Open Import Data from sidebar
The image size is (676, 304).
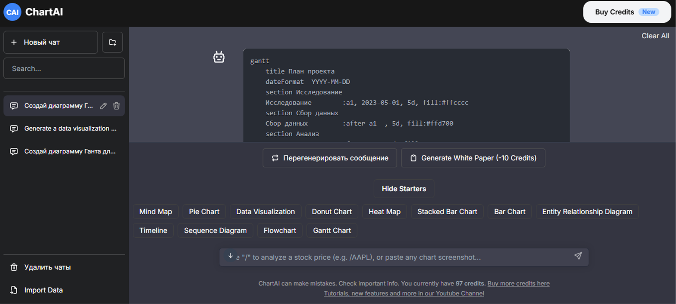pos(43,290)
